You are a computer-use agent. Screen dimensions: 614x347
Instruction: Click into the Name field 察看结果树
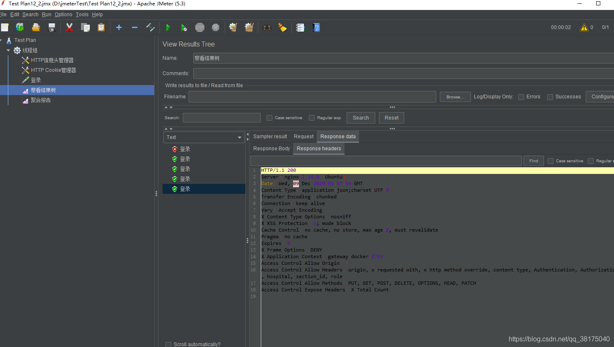click(x=403, y=58)
